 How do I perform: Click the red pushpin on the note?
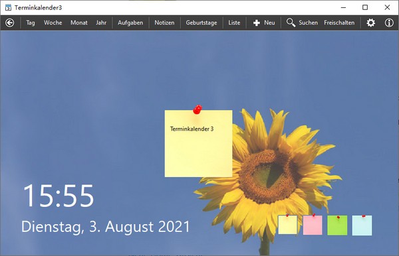click(x=198, y=109)
